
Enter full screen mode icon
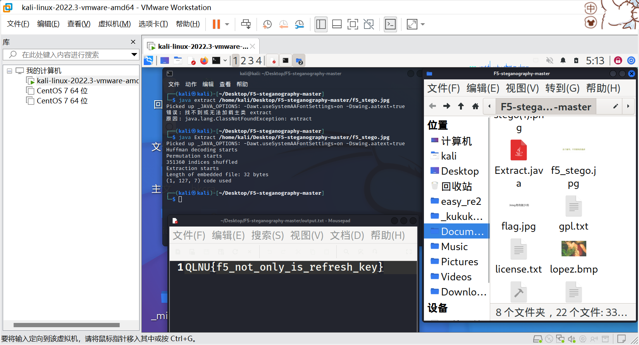[353, 24]
